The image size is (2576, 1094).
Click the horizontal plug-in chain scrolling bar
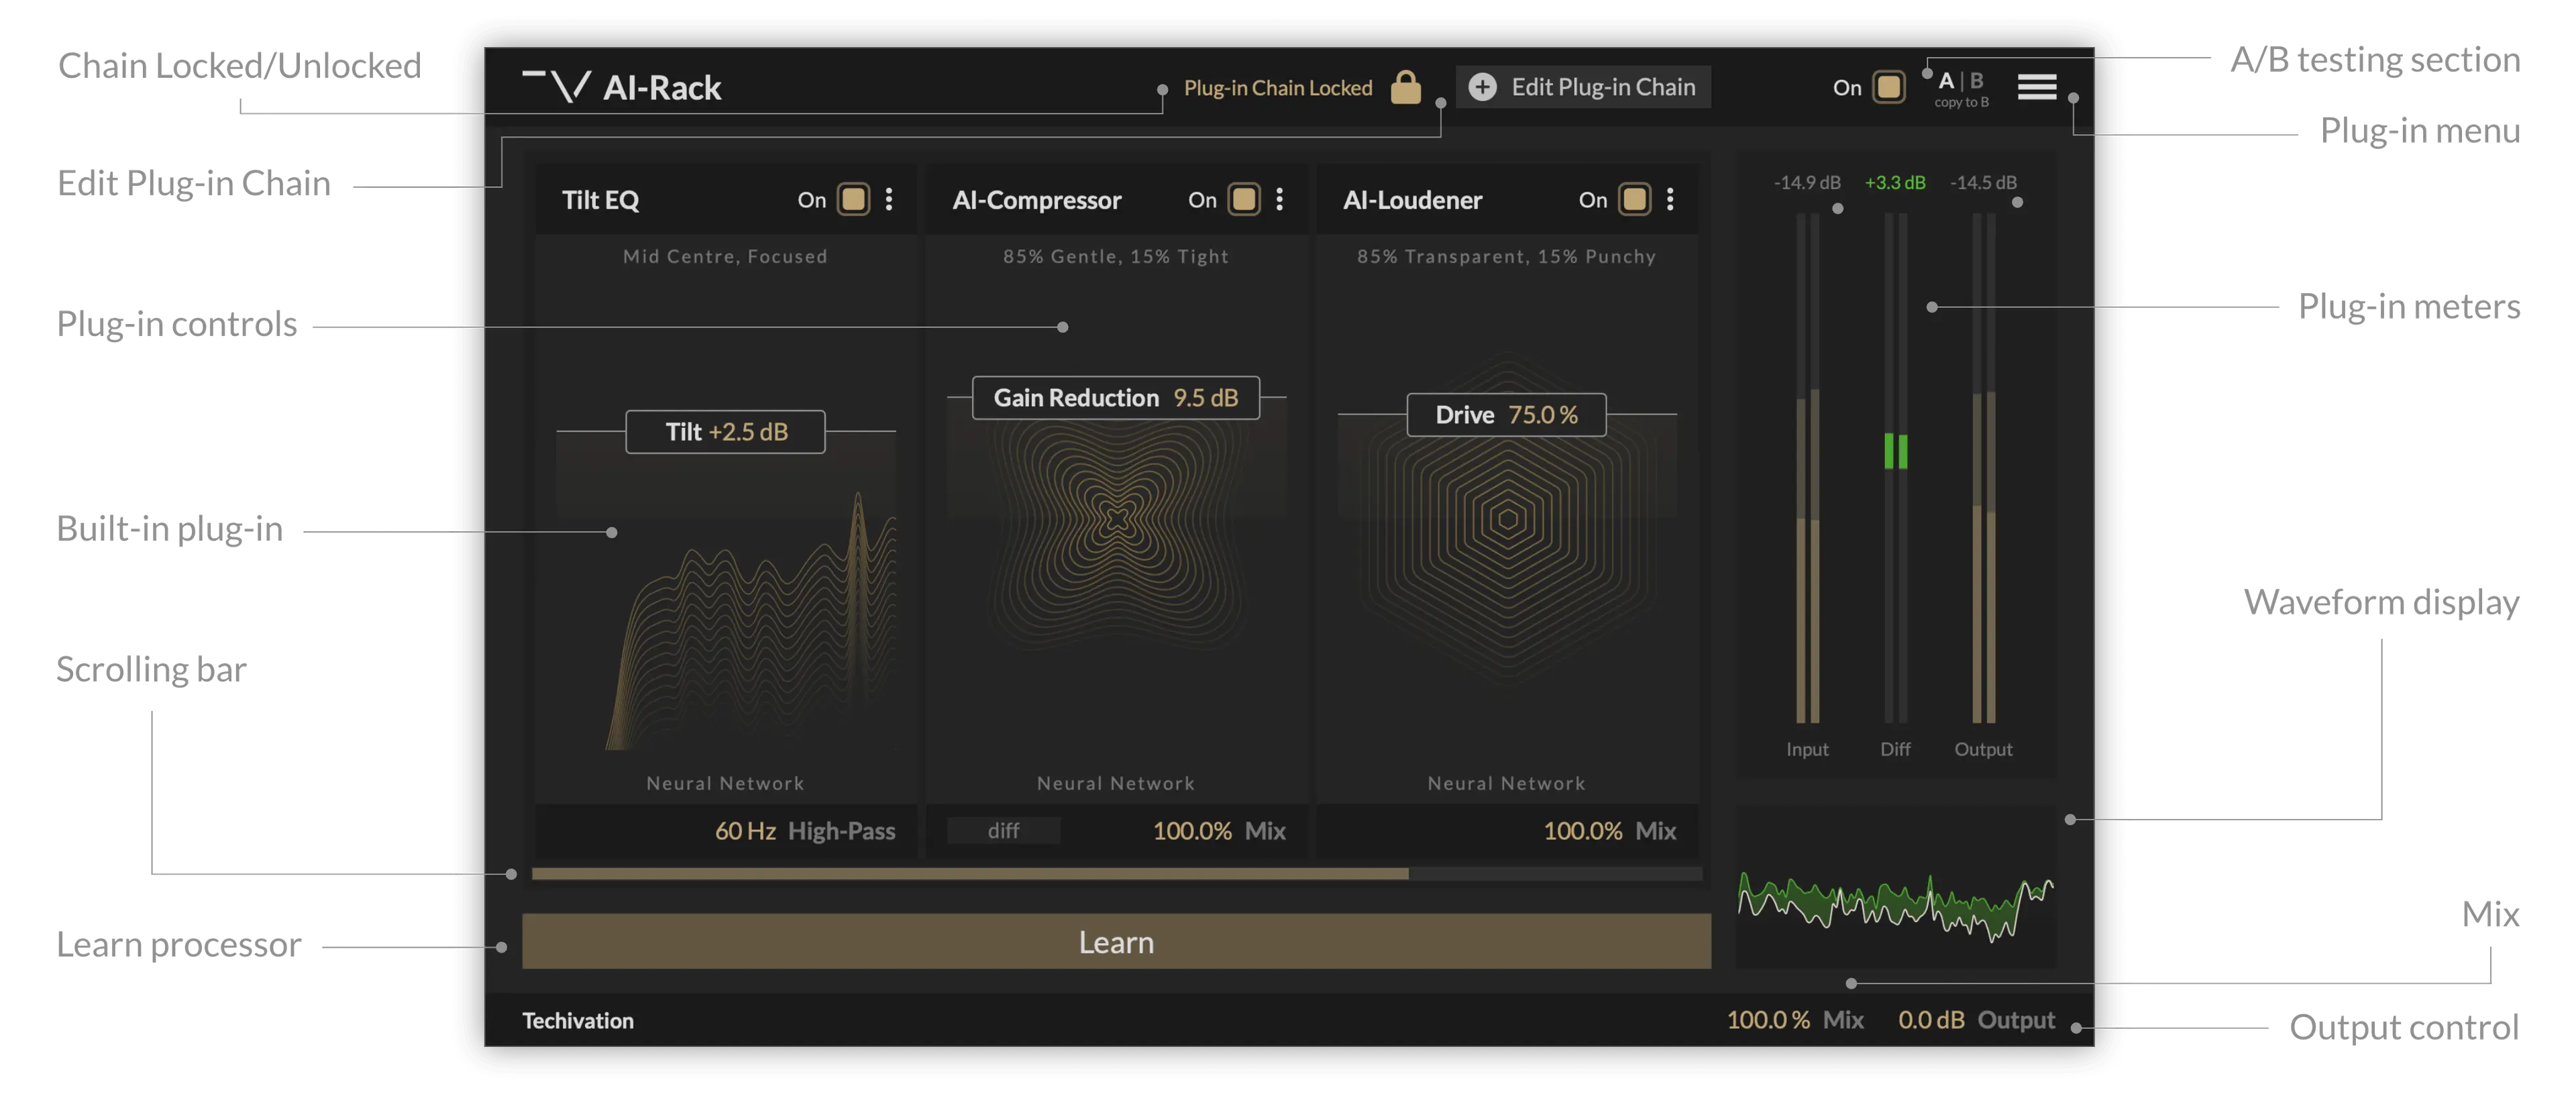970,873
